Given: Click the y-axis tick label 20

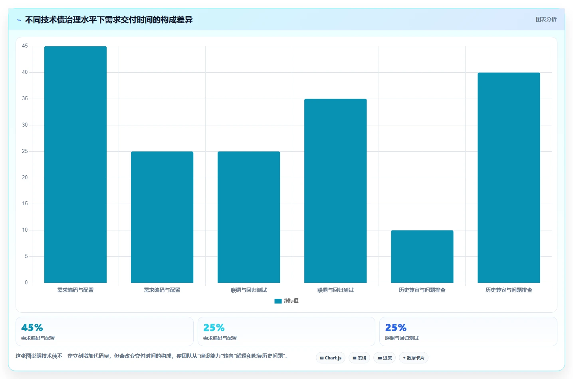Looking at the screenshot, I should pyautogui.click(x=25, y=178).
